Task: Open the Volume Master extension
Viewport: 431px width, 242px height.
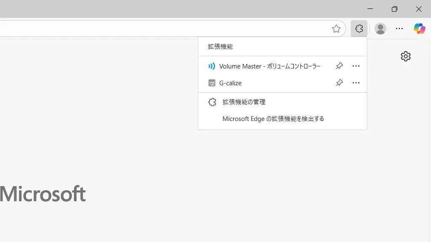Action: point(269,66)
